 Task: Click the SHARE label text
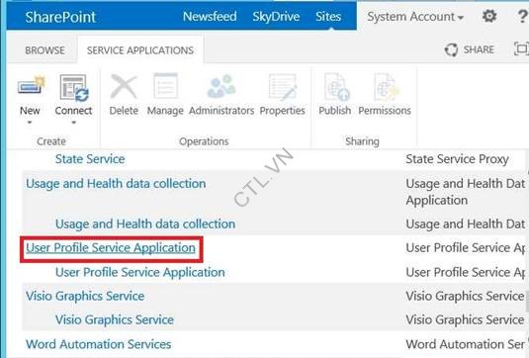click(479, 49)
